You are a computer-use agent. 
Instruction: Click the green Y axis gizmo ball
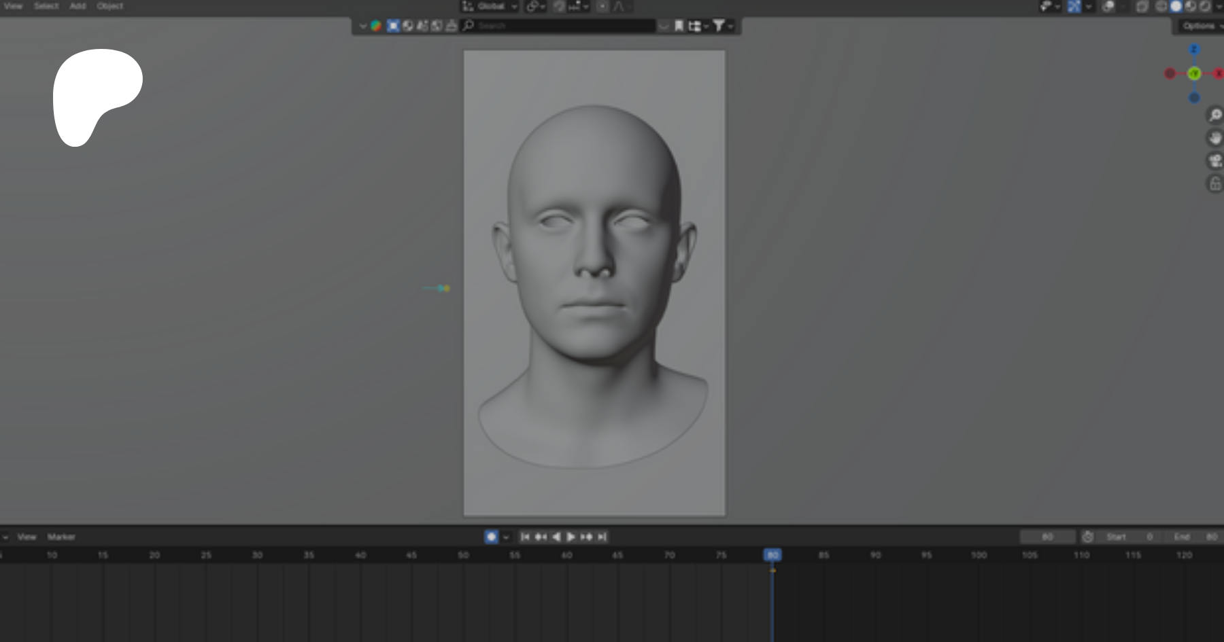click(1194, 73)
